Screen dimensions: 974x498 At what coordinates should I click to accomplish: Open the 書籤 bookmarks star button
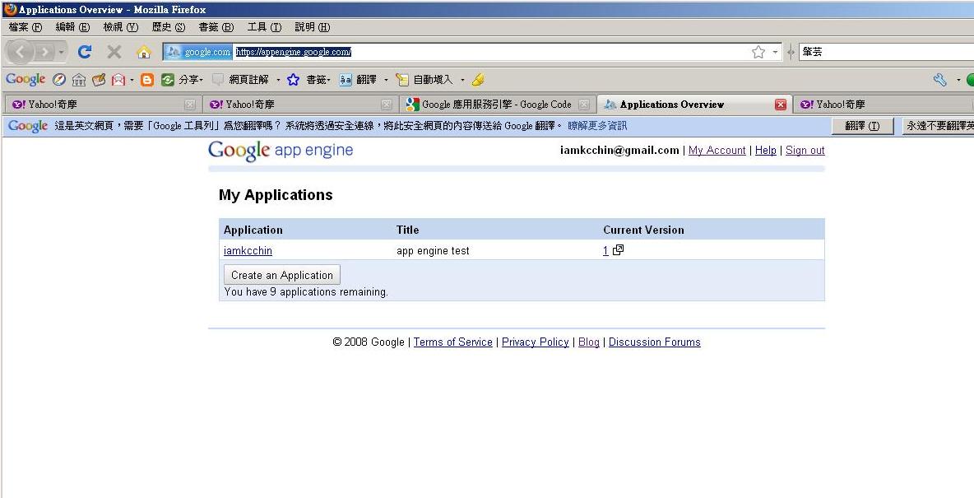point(308,80)
